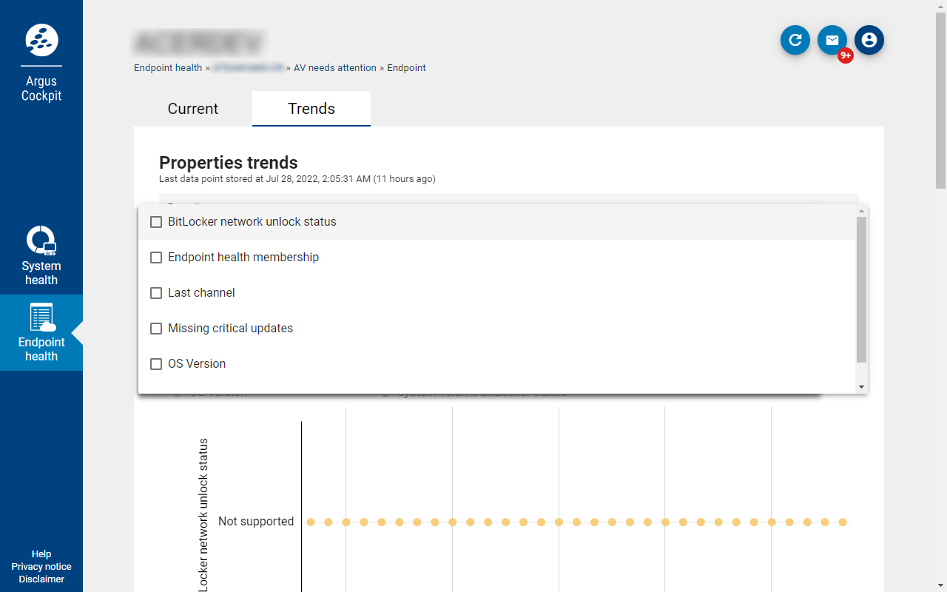Enable the Endpoint health membership checkbox
This screenshot has height=592, width=947.
[x=156, y=258]
